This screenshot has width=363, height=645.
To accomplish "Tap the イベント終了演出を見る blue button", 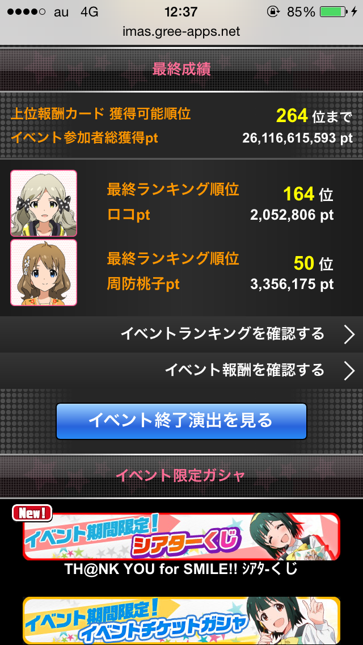I will tap(181, 421).
